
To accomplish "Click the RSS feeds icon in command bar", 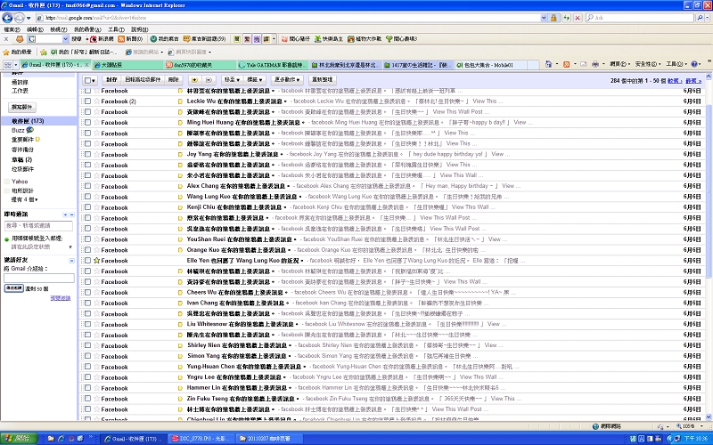I will pos(567,64).
